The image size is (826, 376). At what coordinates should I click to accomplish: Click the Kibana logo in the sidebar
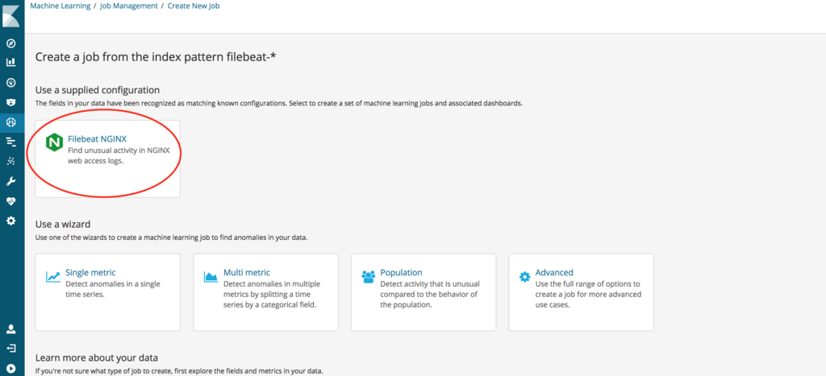click(10, 16)
